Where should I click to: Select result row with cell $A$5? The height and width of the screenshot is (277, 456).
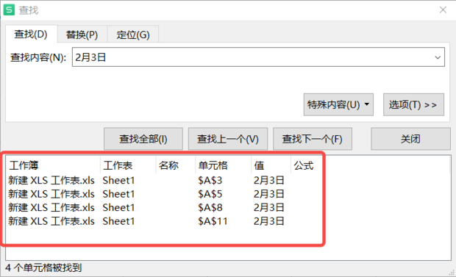pos(228,194)
